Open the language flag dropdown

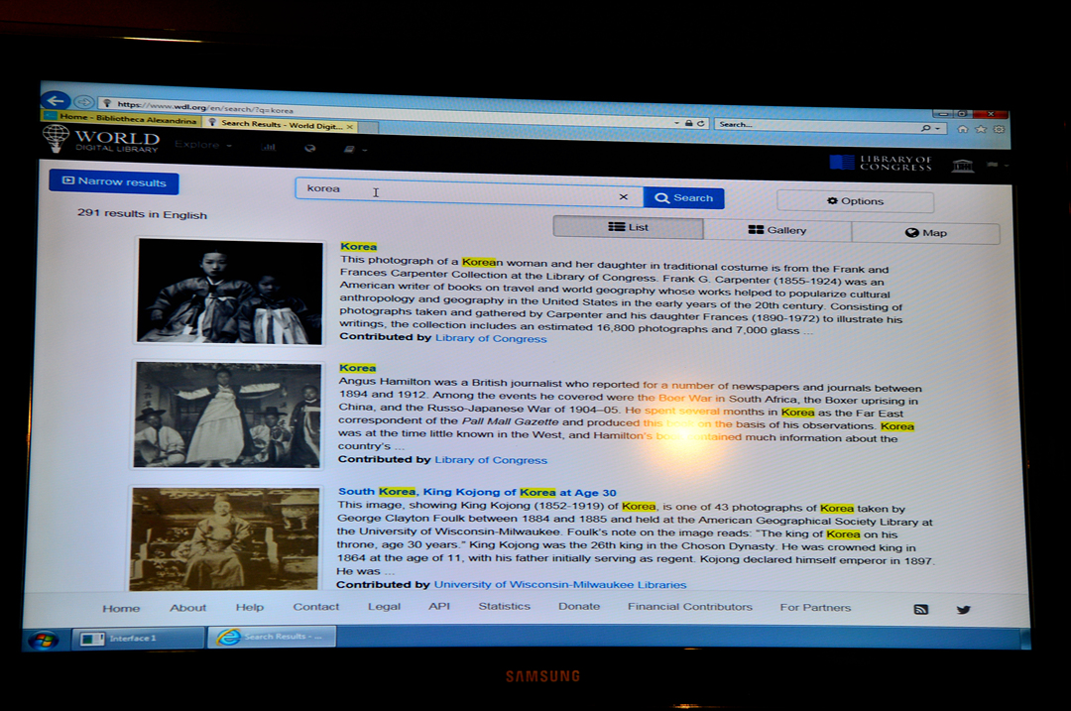(x=998, y=165)
